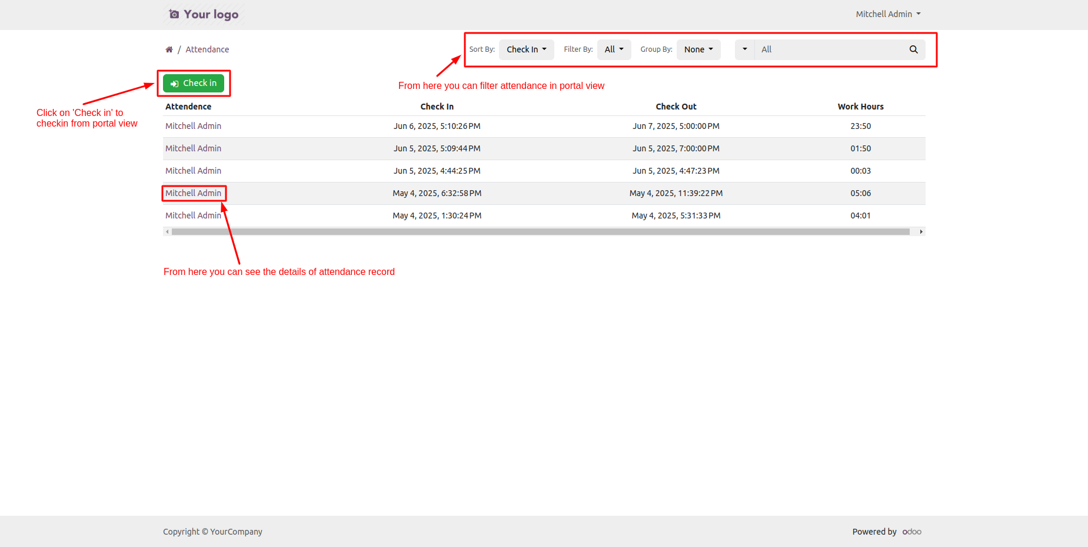Viewport: 1088px width, 547px height.
Task: Open the Jun 6, 2025 attendance record
Action: [x=193, y=126]
